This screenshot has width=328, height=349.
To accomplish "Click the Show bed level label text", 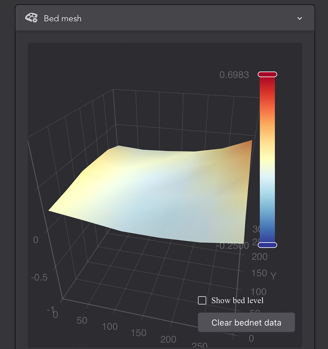I will point(237,300).
